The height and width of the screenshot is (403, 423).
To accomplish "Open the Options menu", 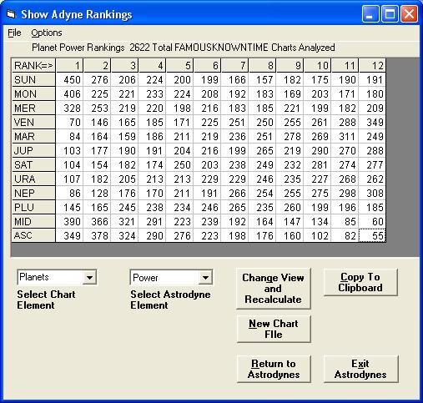I will pyautogui.click(x=47, y=33).
